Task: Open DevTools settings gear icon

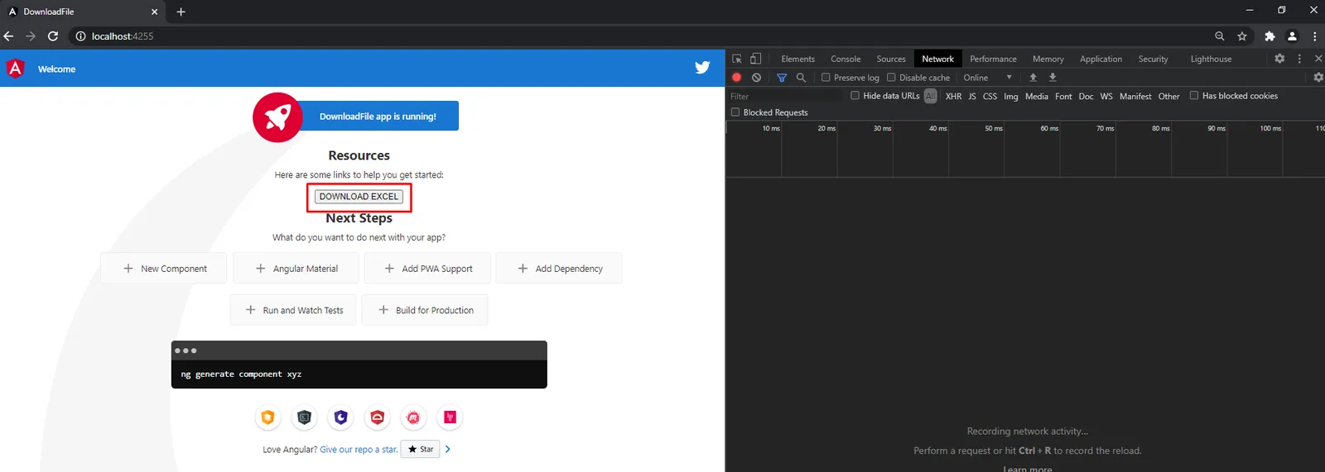Action: tap(1279, 59)
